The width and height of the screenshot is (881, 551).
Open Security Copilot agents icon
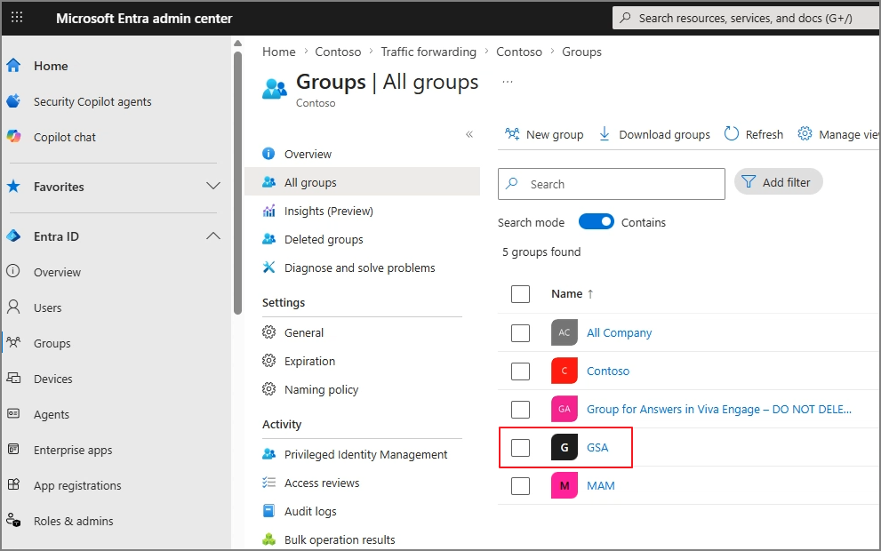pyautogui.click(x=13, y=101)
